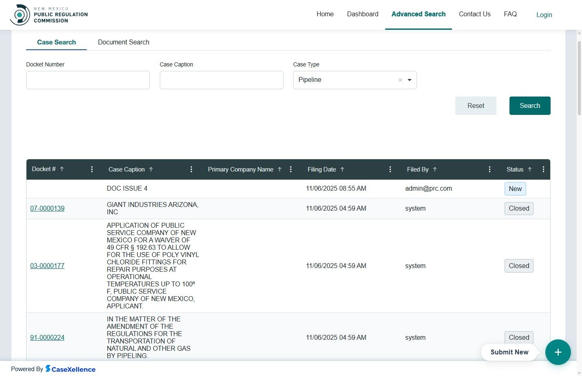Screen dimensions: 582x376
Task: Click the Login link
Action: pos(544,15)
